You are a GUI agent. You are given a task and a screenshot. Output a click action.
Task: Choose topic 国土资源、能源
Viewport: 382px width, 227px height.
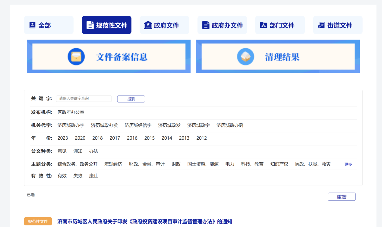[203, 164]
